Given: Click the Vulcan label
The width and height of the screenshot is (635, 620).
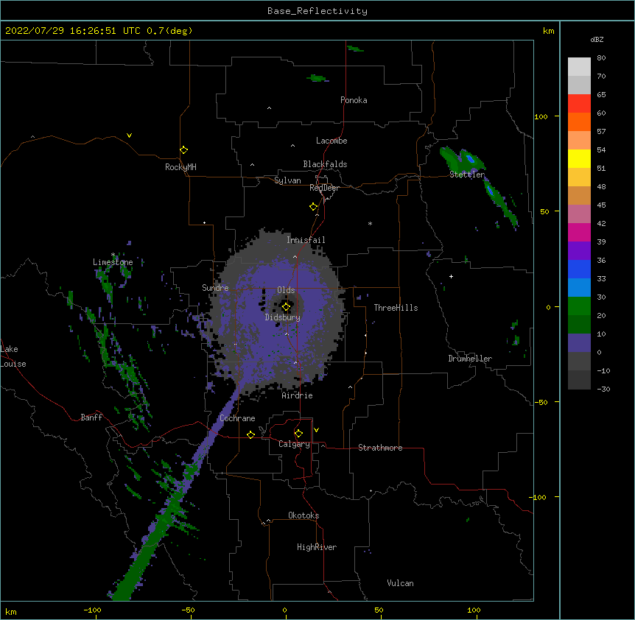Looking at the screenshot, I should [x=400, y=583].
